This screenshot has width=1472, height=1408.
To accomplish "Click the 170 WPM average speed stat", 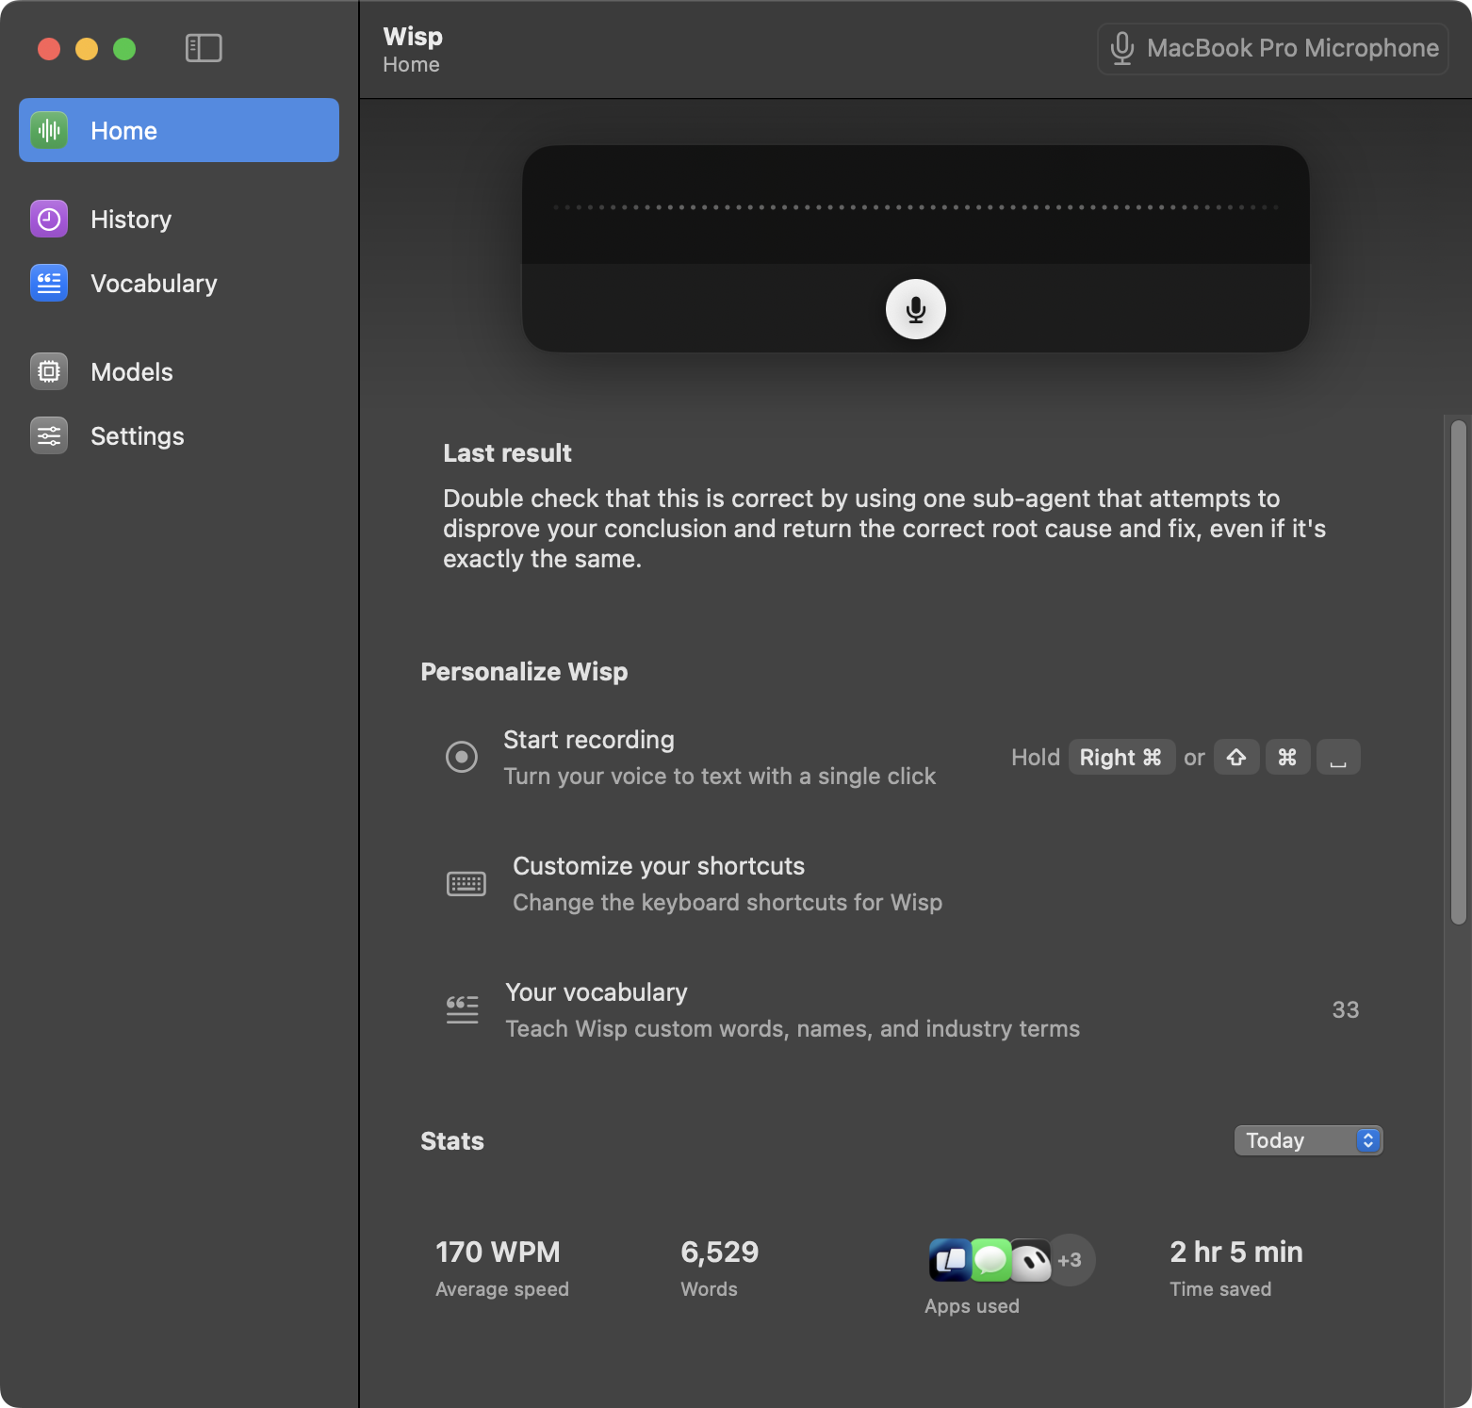I will pyautogui.click(x=502, y=1269).
